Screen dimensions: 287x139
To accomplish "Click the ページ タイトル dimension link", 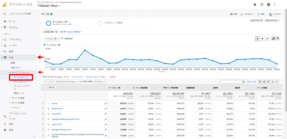I will coord(77,77).
